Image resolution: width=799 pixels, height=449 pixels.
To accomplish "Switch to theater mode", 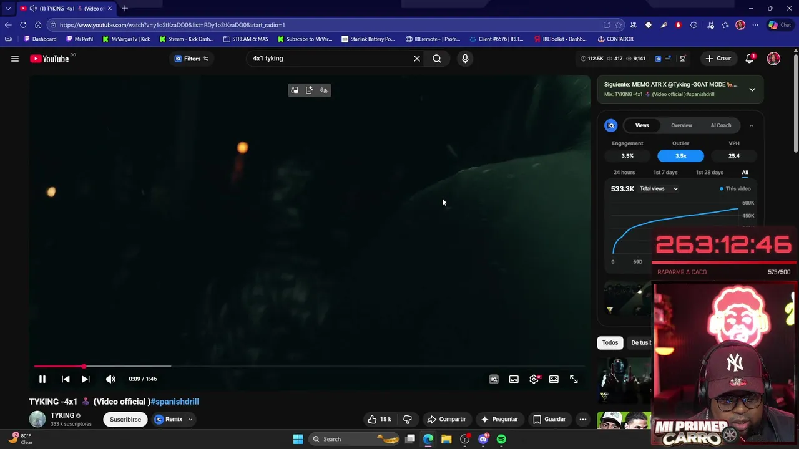I will point(554,379).
